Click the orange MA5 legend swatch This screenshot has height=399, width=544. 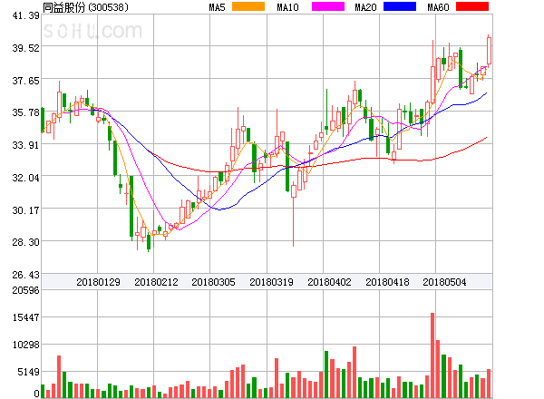pyautogui.click(x=248, y=6)
